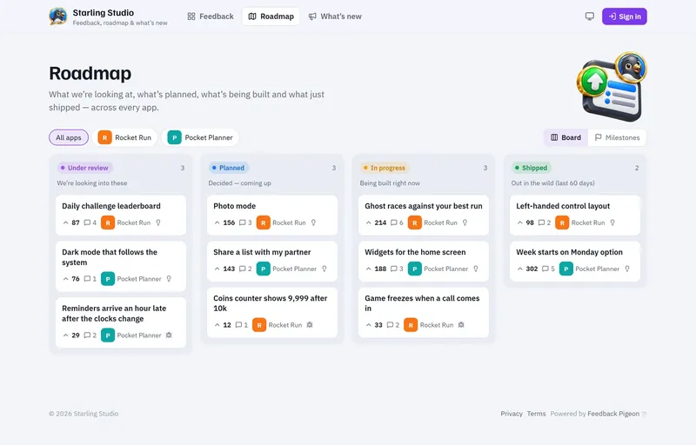The height and width of the screenshot is (445, 696).
Task: Open Left-handed control layout card
Action: 575,215
